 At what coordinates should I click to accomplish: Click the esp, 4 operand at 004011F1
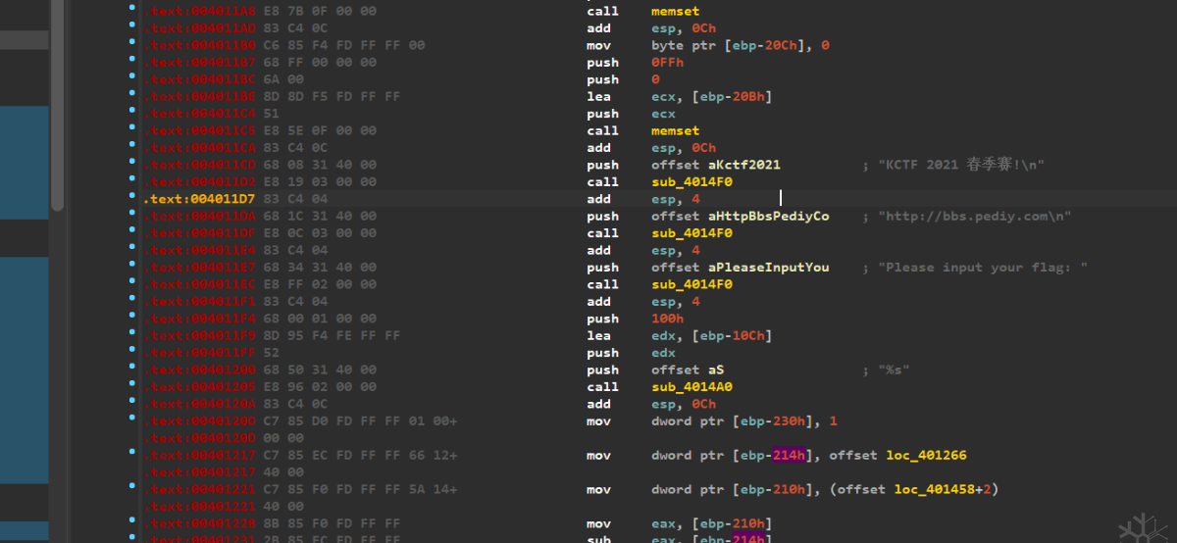(x=676, y=301)
